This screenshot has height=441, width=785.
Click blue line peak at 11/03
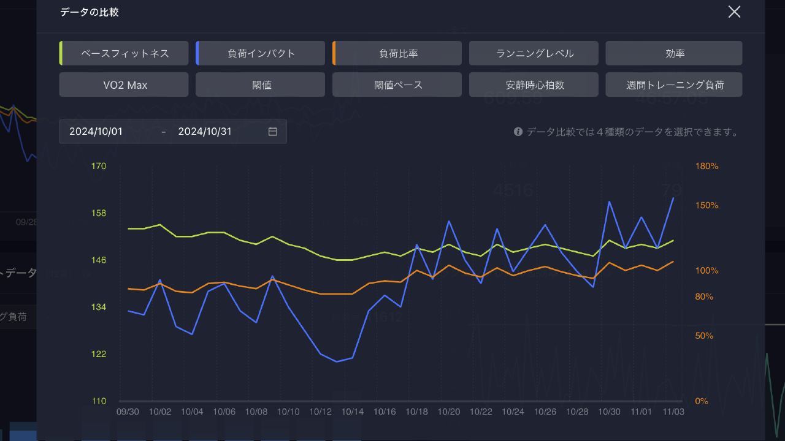click(673, 198)
